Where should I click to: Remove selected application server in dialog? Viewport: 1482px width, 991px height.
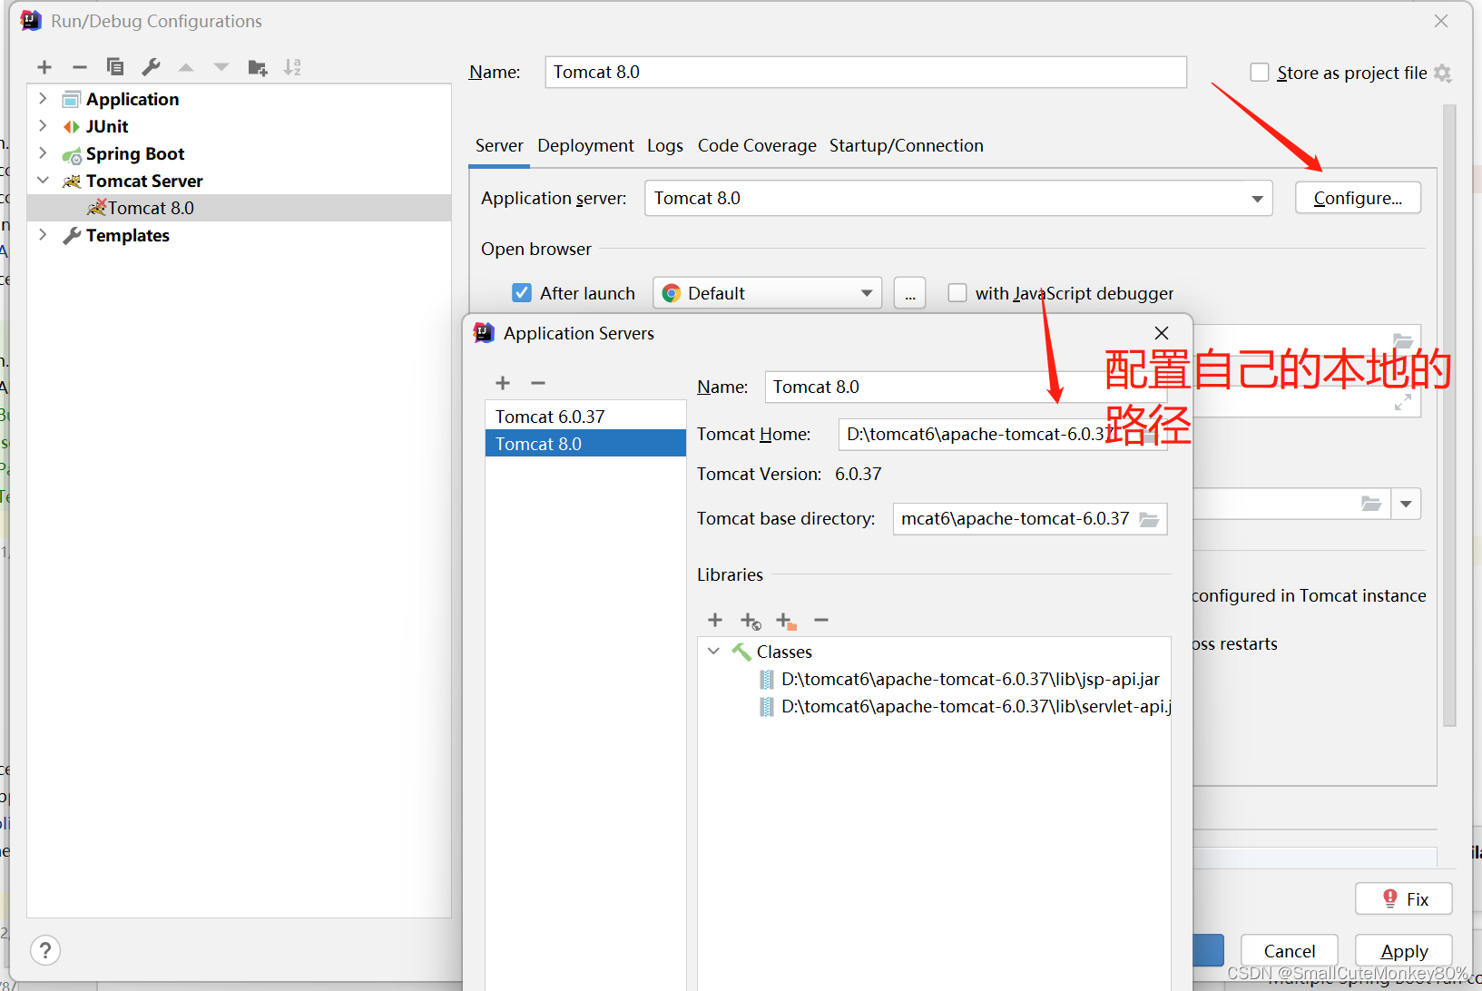point(538,383)
